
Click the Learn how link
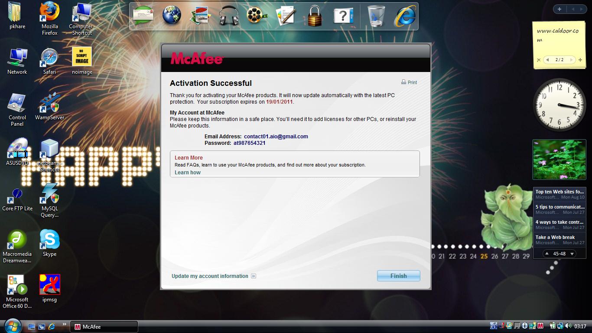tap(188, 173)
